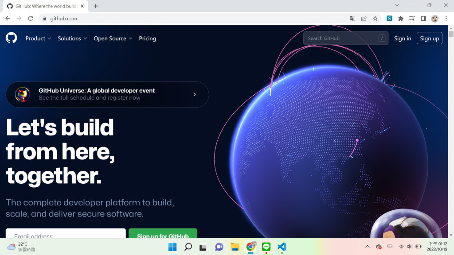Switch the Chinese input method indicator
The width and height of the screenshot is (454, 255).
[x=390, y=246]
